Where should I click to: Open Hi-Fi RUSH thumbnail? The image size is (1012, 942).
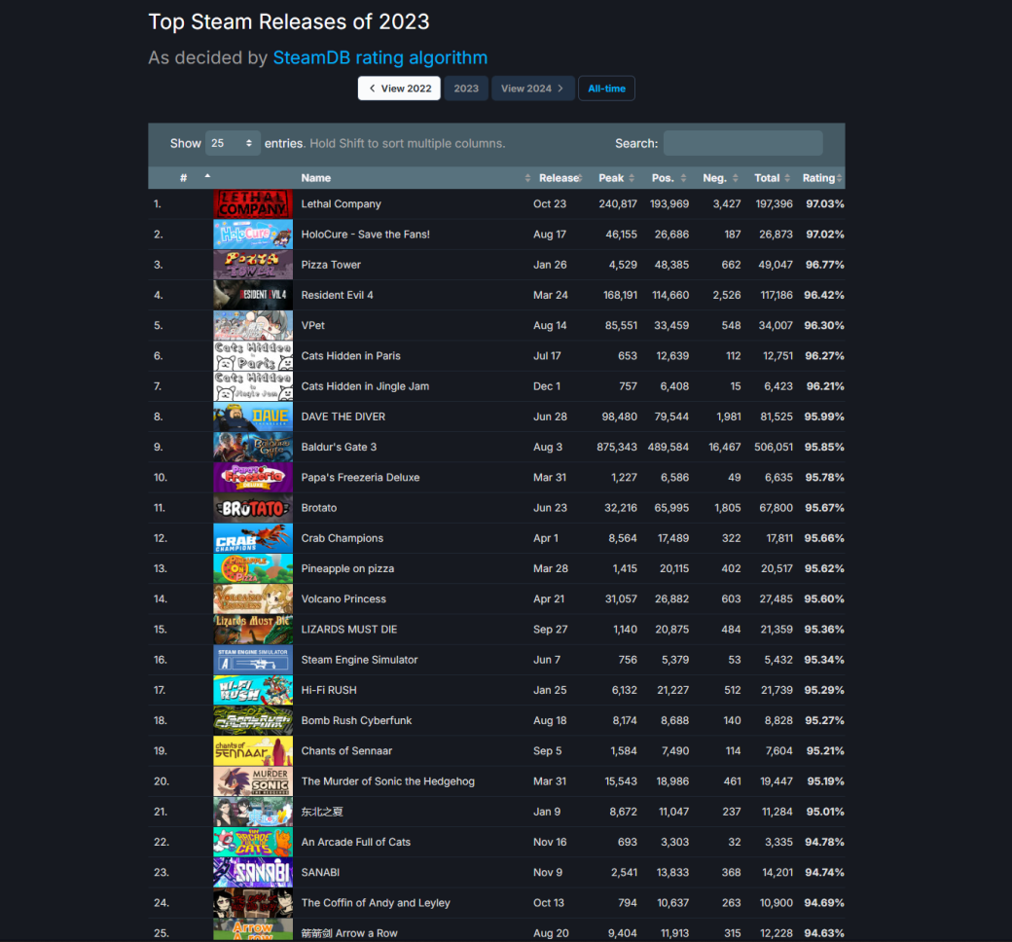coord(253,690)
